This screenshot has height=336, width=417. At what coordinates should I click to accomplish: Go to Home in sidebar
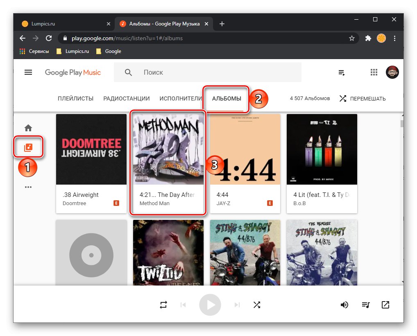[x=28, y=128]
